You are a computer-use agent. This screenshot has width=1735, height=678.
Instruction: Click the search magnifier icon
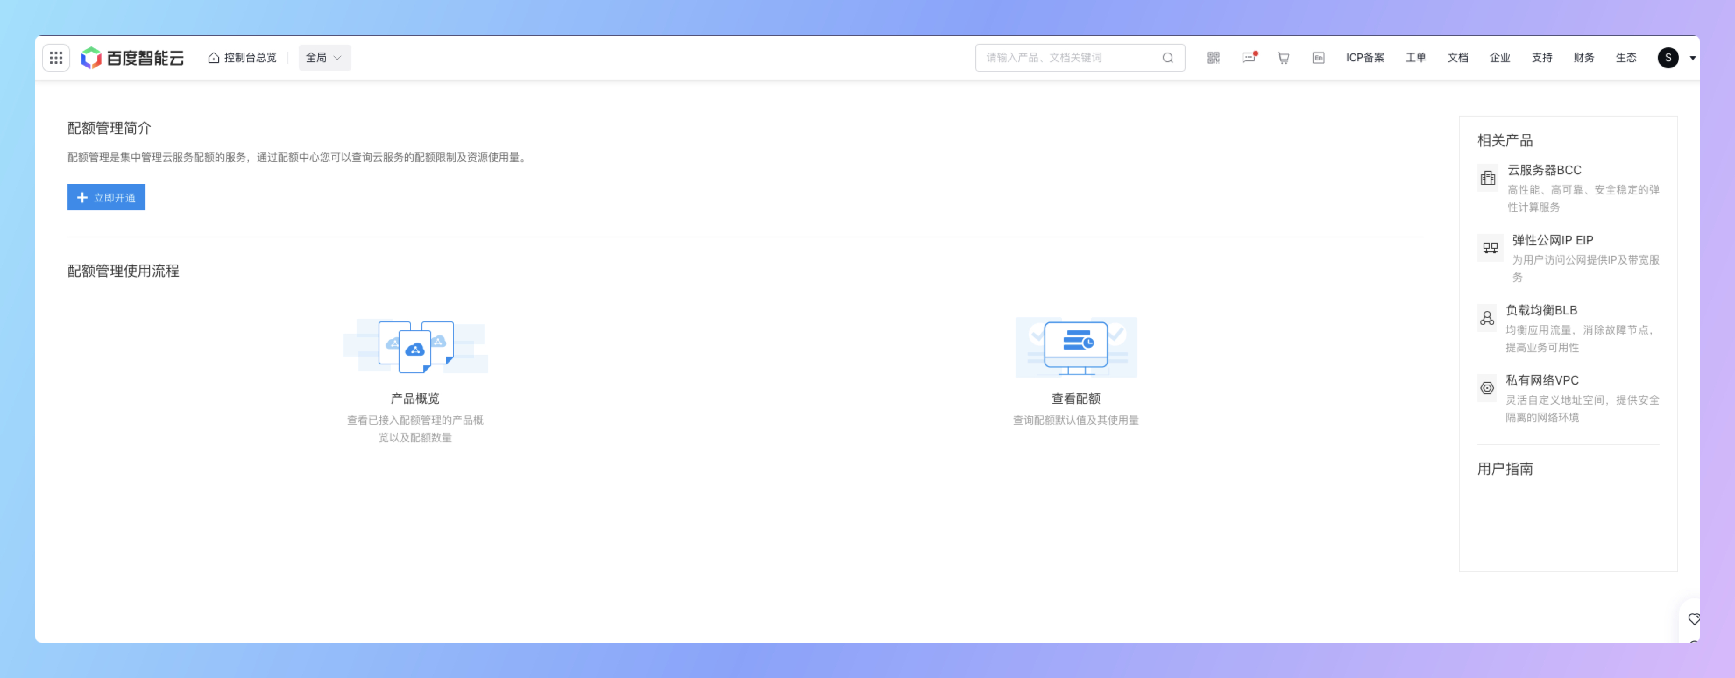1168,58
